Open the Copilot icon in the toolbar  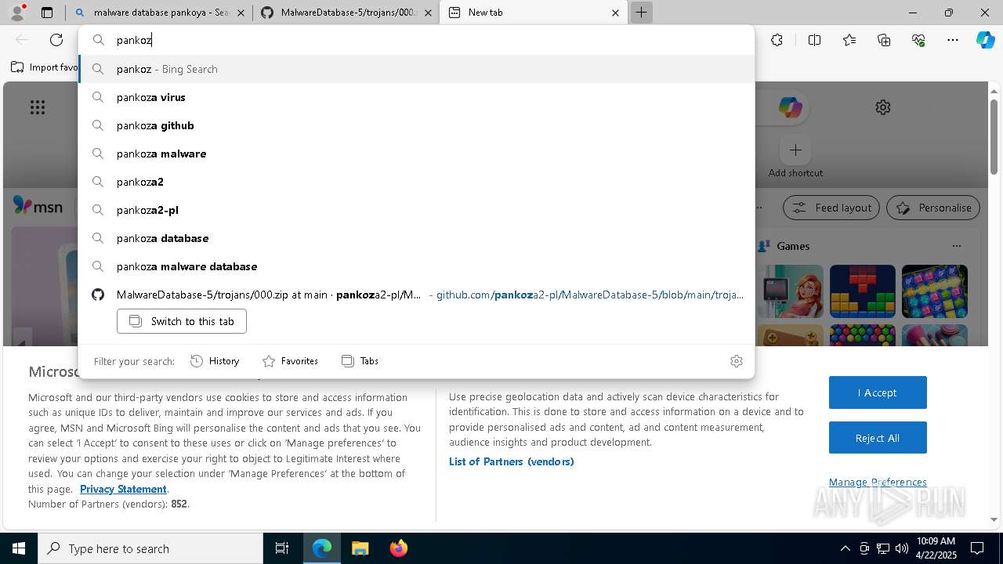click(985, 40)
